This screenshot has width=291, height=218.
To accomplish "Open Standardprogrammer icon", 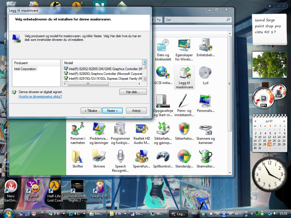I will (x=184, y=159).
